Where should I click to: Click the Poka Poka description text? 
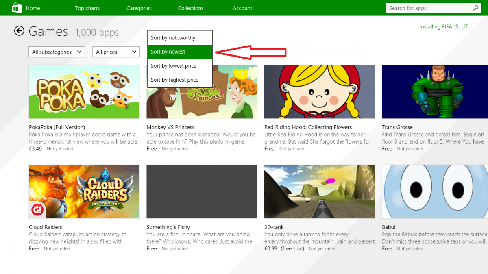point(83,138)
